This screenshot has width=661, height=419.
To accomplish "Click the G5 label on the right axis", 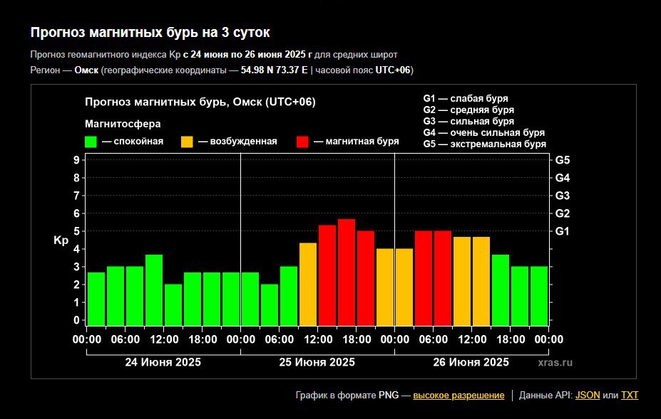I will 563,160.
